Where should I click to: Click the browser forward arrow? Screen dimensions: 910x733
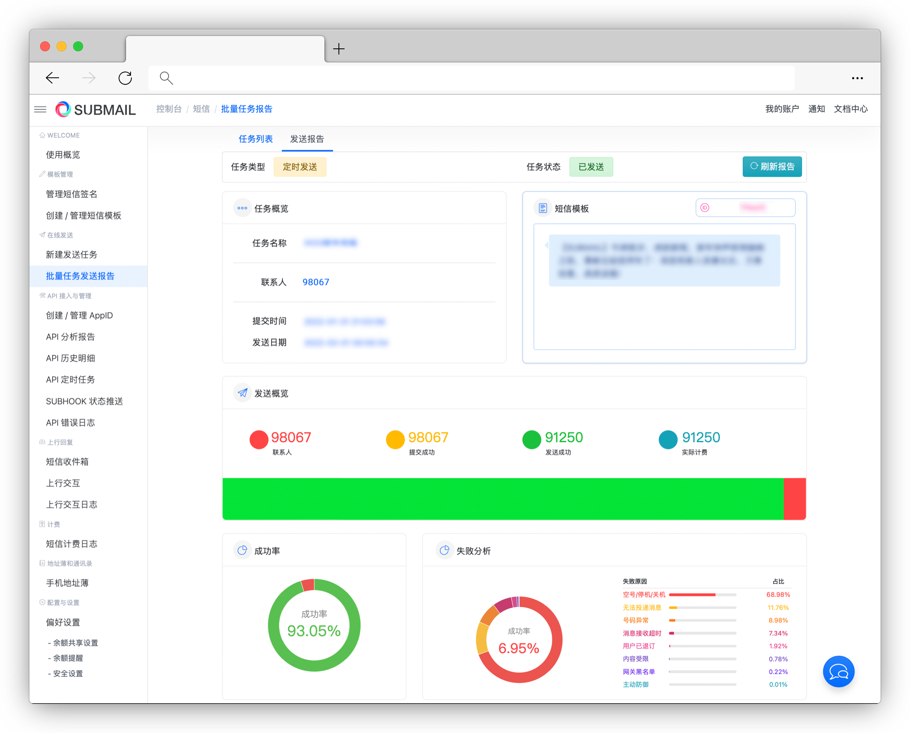(88, 78)
